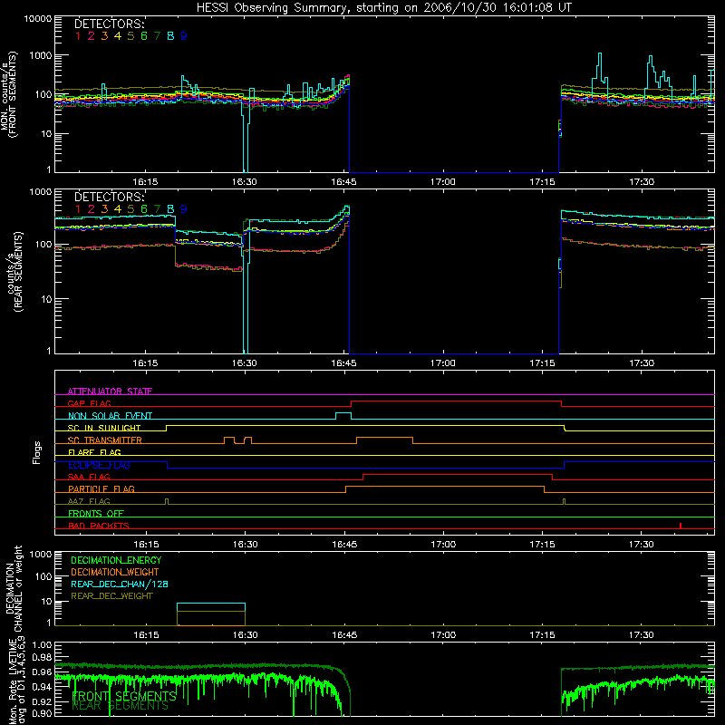Screen dimensions: 725x725
Task: Click the 17:00 tick label under front segments plot
Action: tap(442, 182)
